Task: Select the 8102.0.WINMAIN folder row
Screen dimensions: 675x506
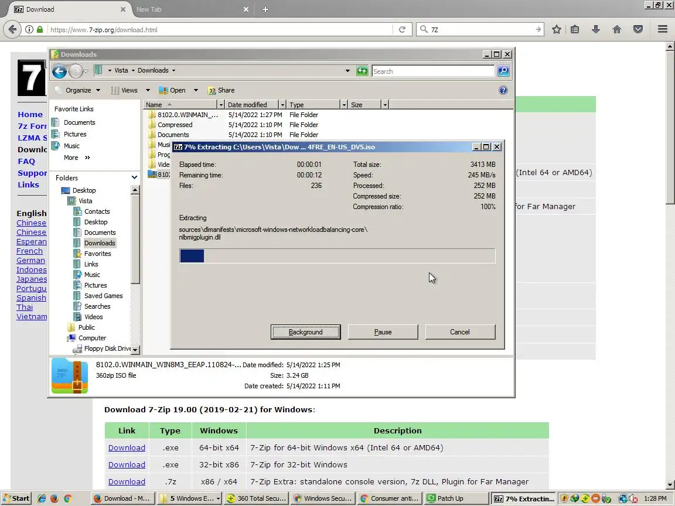Action: 187,115
